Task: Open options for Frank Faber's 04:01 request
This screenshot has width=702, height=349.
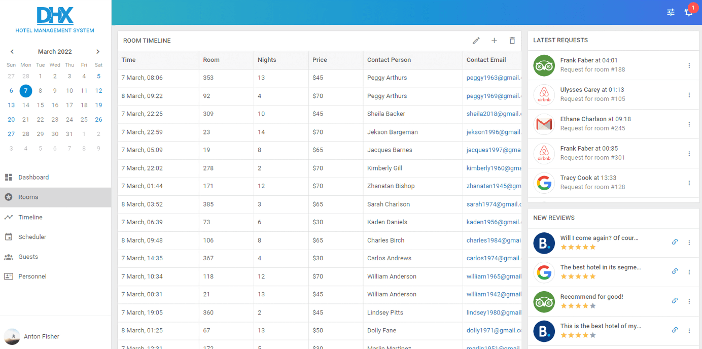Action: click(689, 65)
